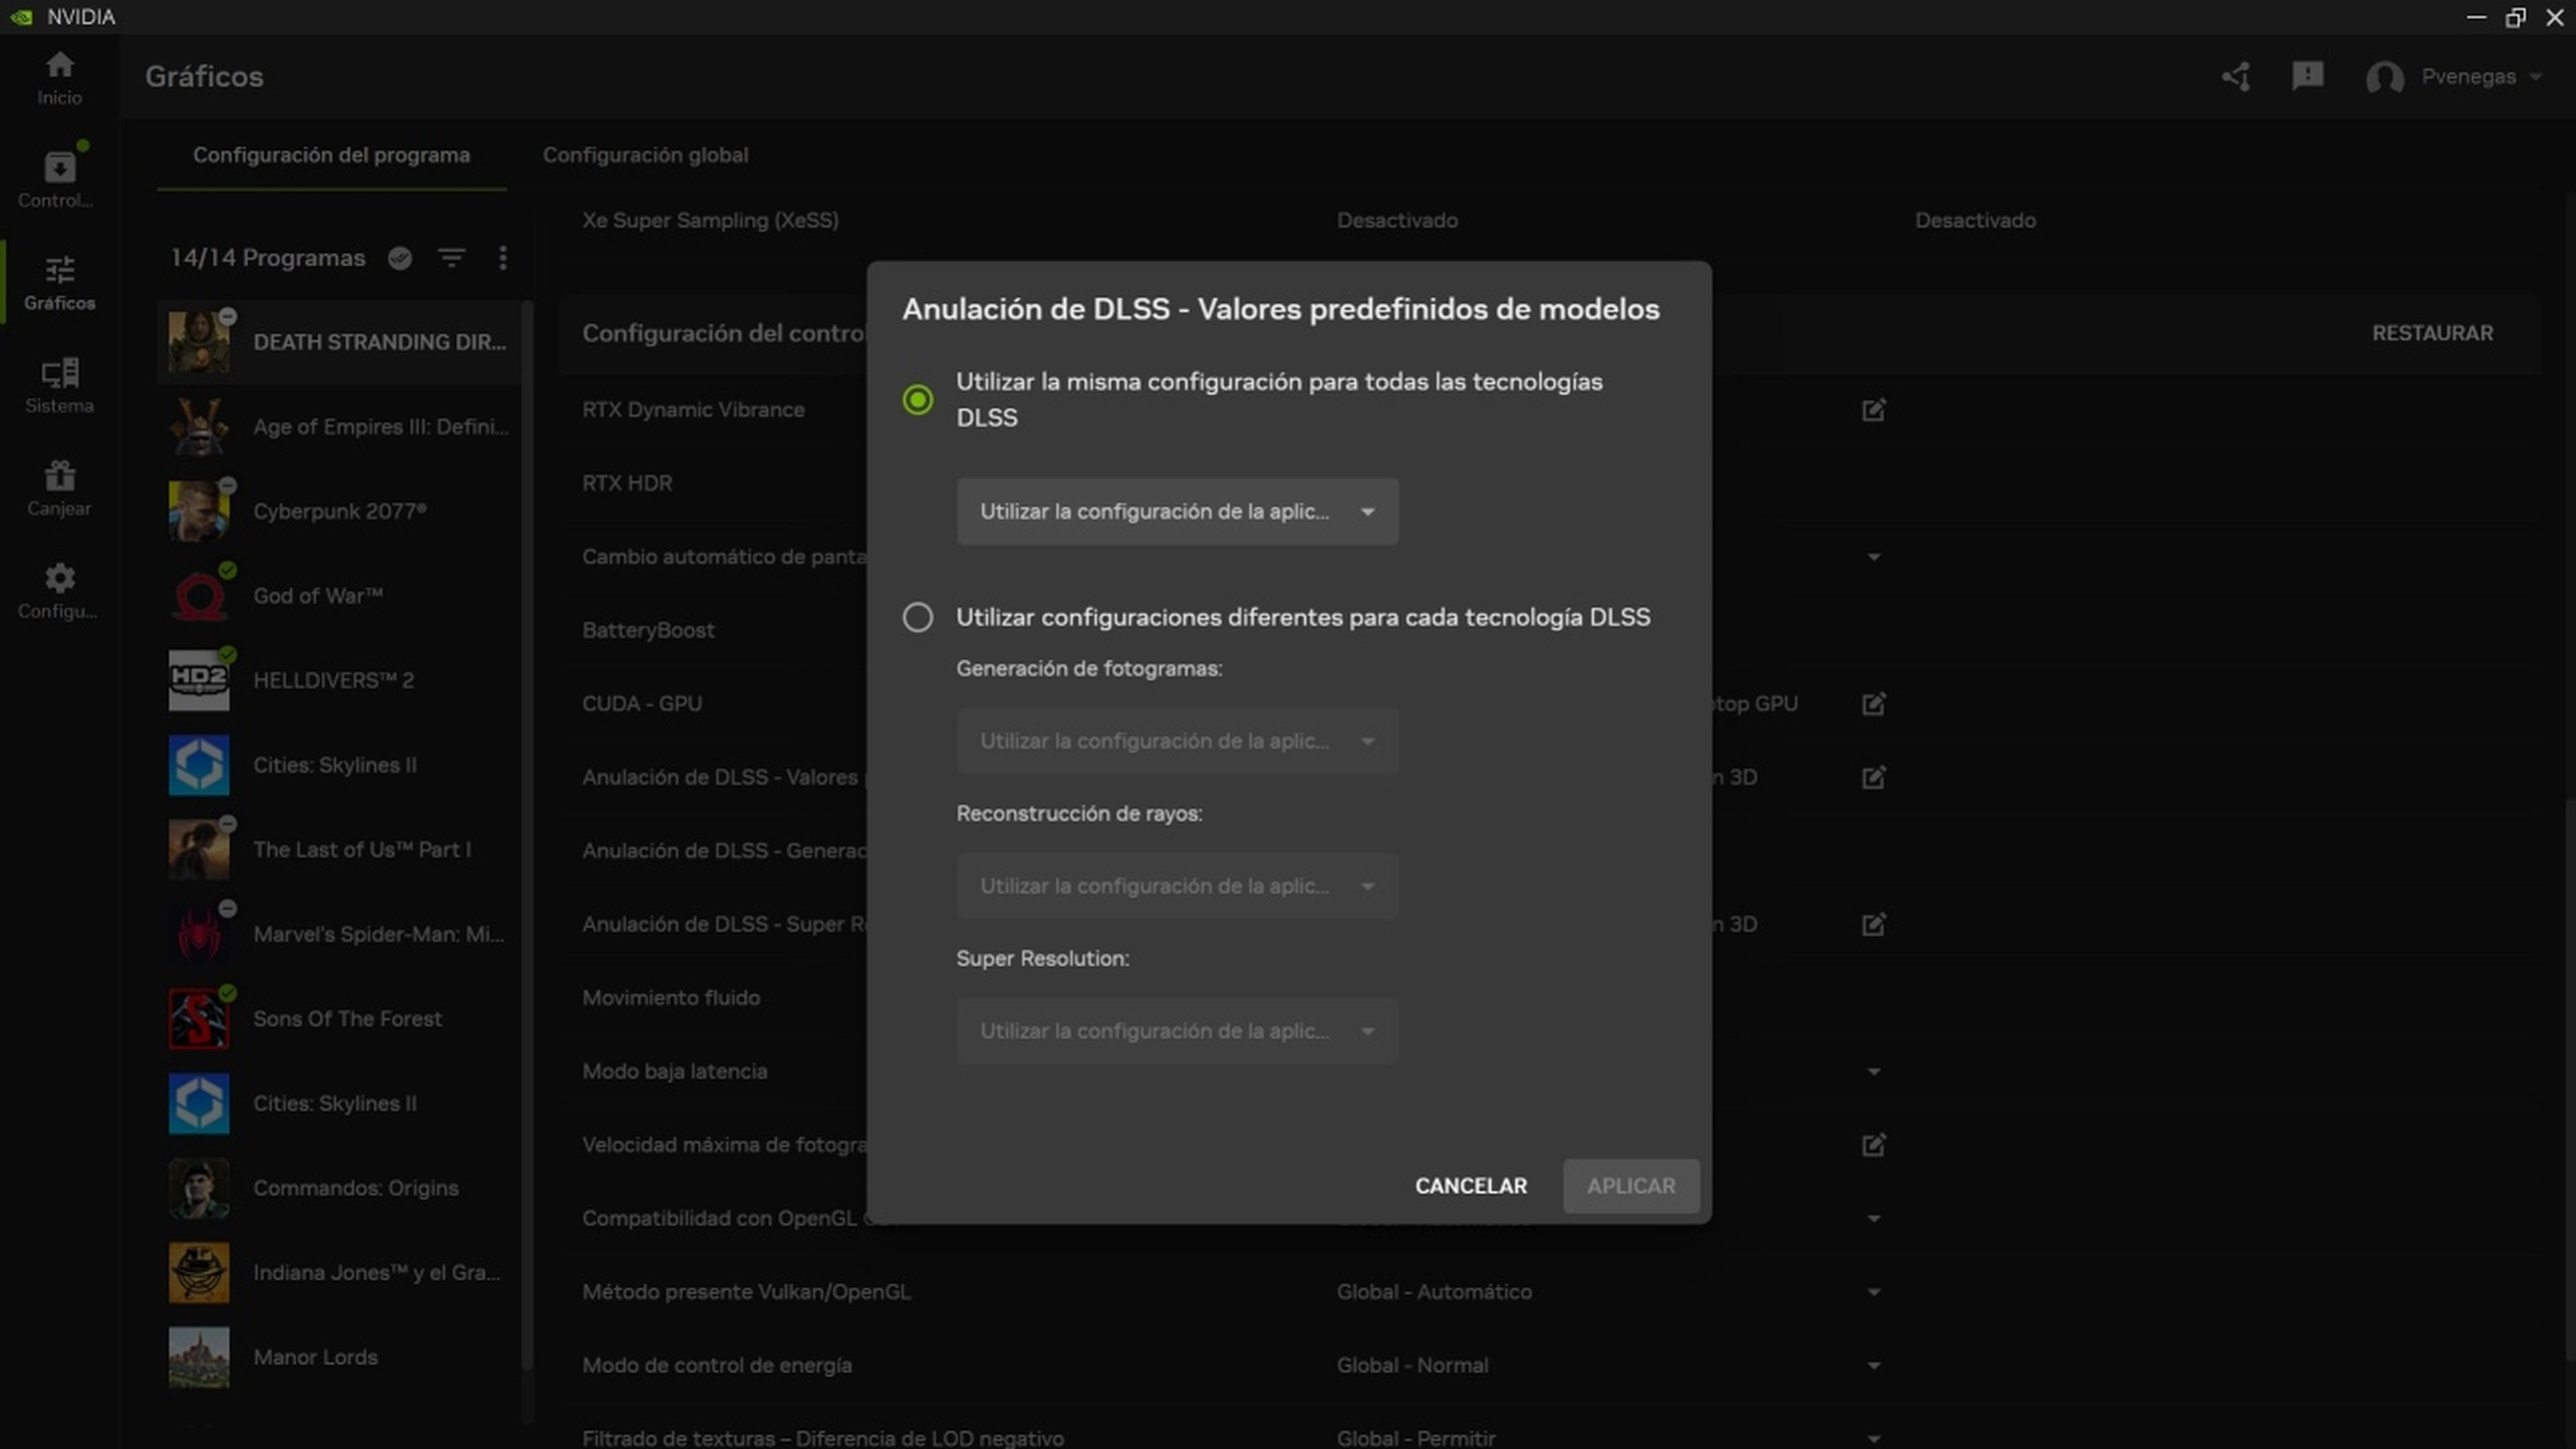Open Super Resolution dropdown in dialog
Viewport: 2576px width, 1449px height.
point(1177,1031)
